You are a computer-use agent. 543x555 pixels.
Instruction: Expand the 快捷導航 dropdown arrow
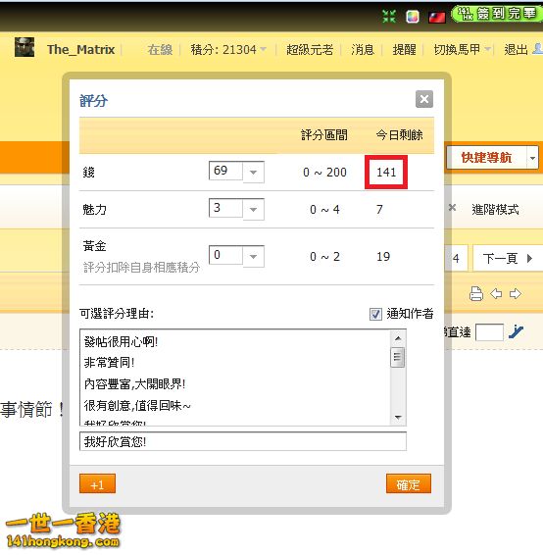coord(532,158)
